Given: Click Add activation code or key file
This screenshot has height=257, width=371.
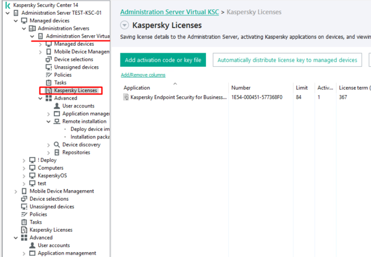Looking at the screenshot, I should 163,60.
